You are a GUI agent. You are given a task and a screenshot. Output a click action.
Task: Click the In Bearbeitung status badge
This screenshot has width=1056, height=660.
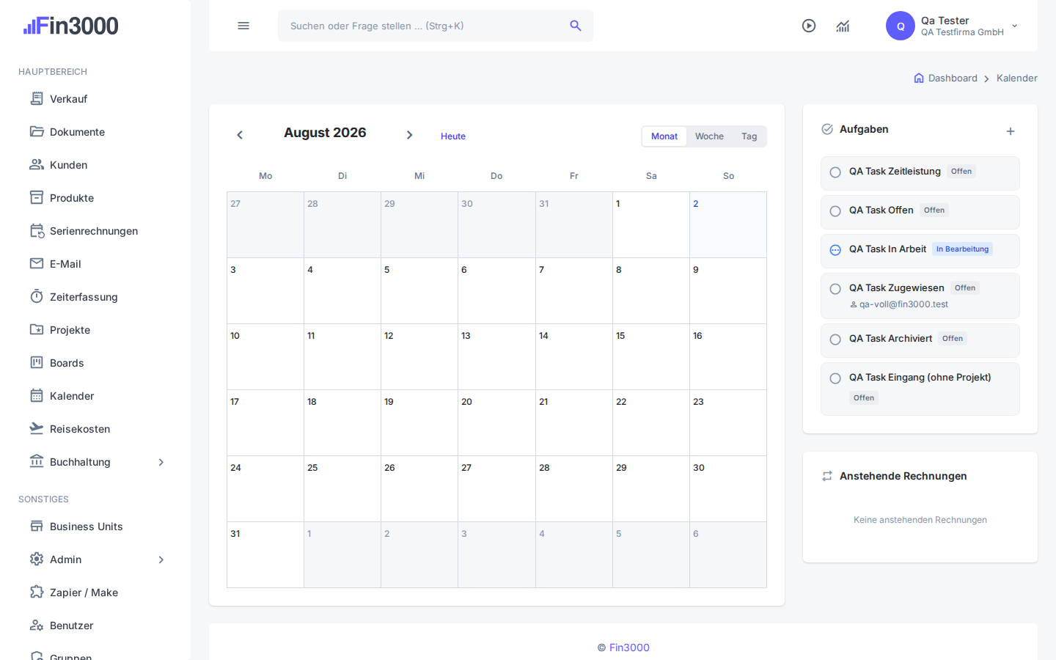click(x=962, y=249)
